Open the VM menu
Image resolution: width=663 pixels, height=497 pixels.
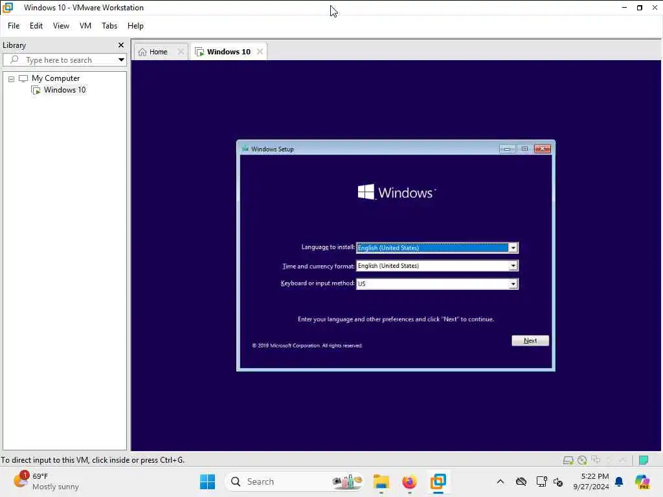pyautogui.click(x=85, y=26)
